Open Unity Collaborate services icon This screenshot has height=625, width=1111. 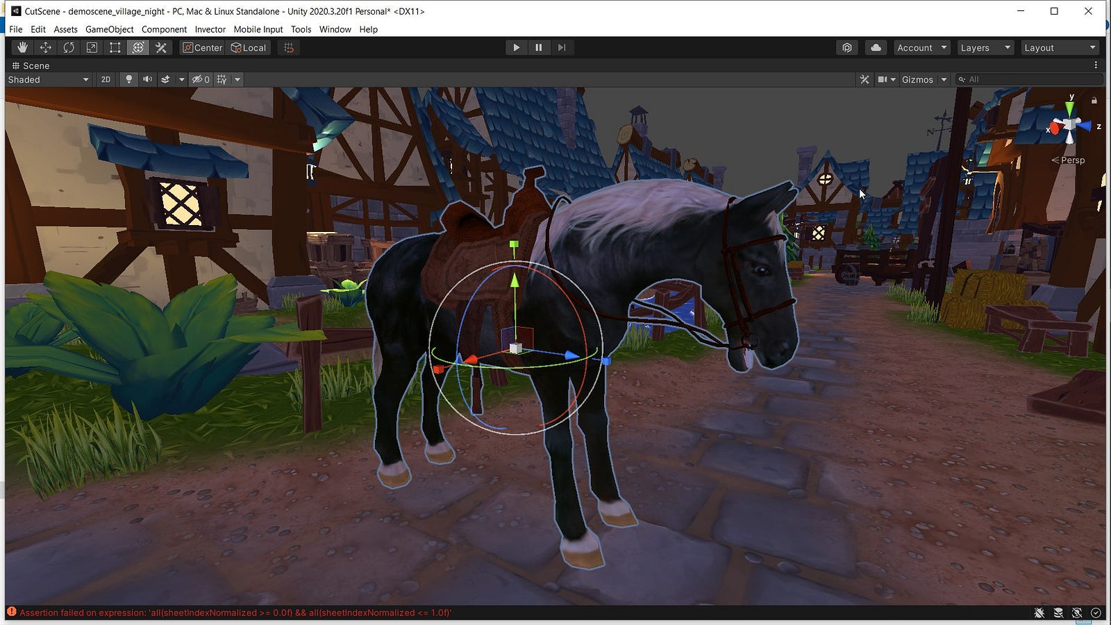[847, 47]
